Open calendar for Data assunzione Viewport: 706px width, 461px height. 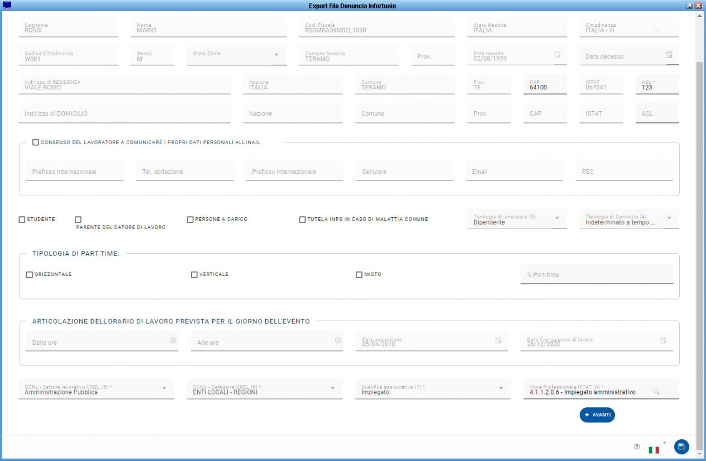[x=498, y=340]
